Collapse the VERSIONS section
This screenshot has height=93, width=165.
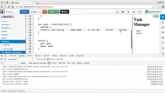[x=6, y=49]
